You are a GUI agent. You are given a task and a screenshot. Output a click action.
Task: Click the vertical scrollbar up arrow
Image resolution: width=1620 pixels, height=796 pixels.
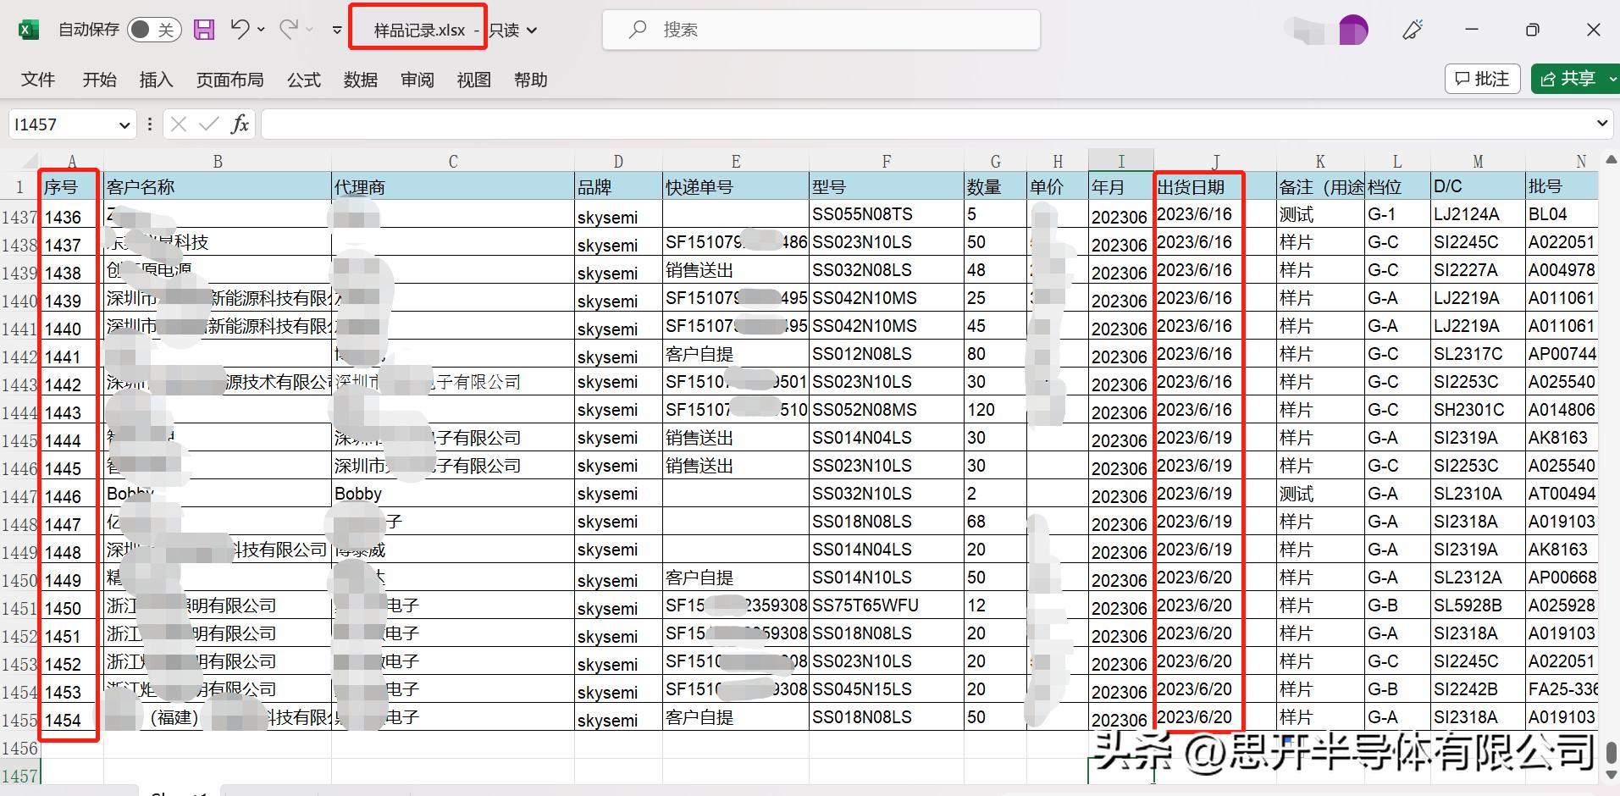point(1611,158)
